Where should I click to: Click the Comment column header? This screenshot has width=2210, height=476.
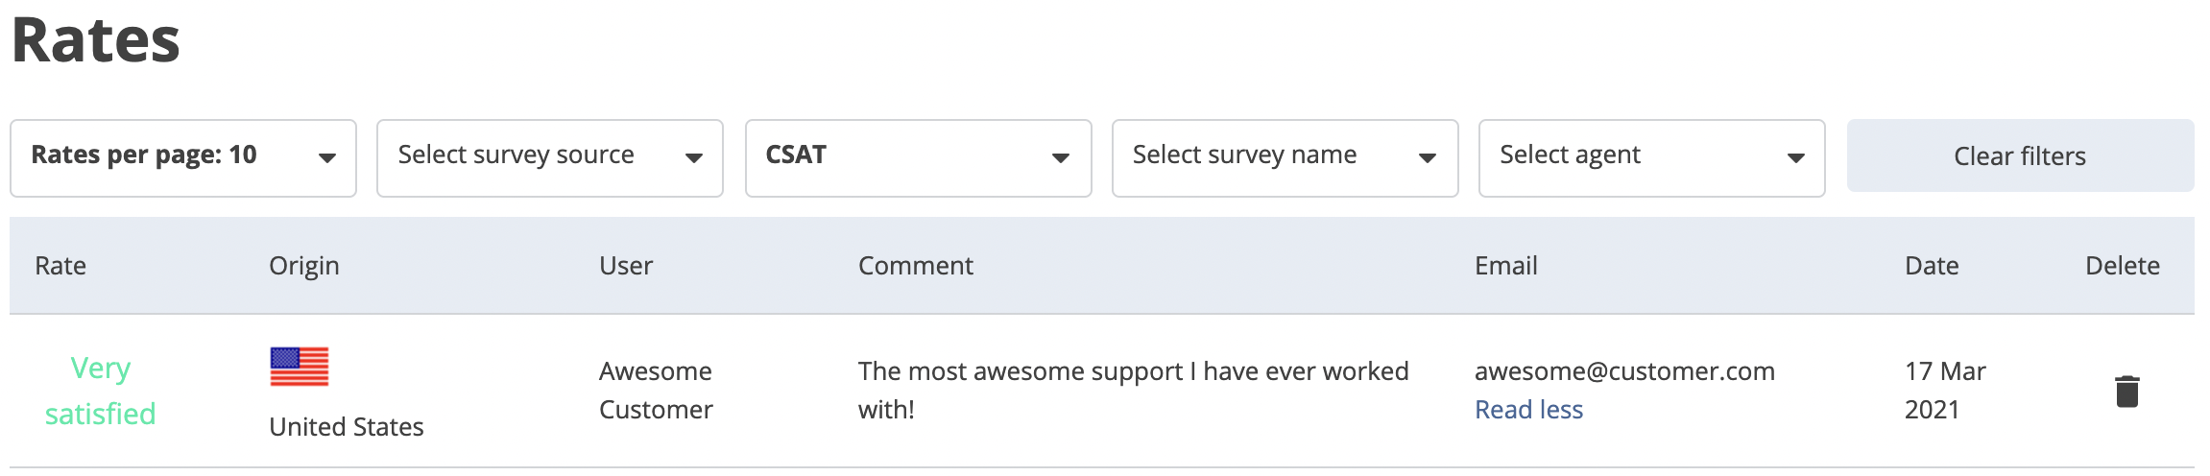click(915, 266)
